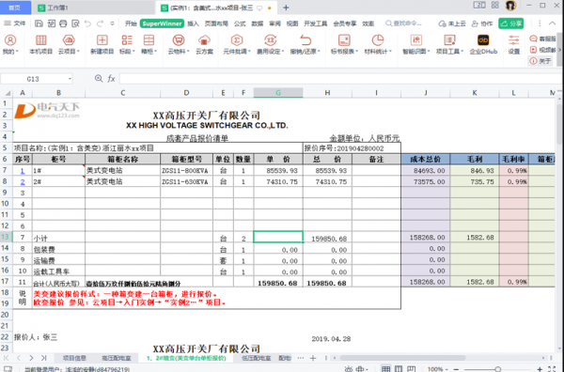Switch to page layout view icon
Image resolution: width=564 pixels, height=372 pixels.
[x=399, y=369]
